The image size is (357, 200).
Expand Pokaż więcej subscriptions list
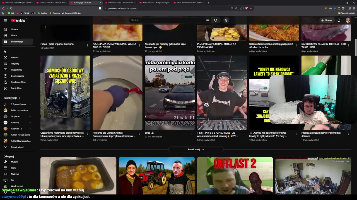click(18, 147)
